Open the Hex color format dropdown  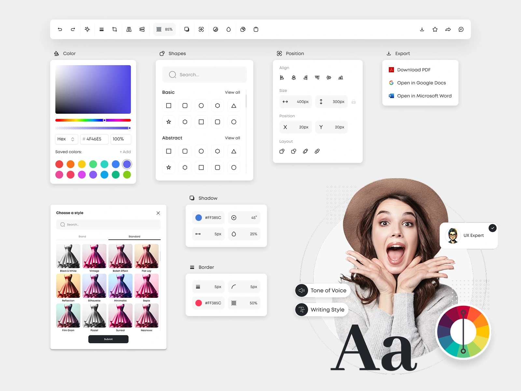(66, 139)
